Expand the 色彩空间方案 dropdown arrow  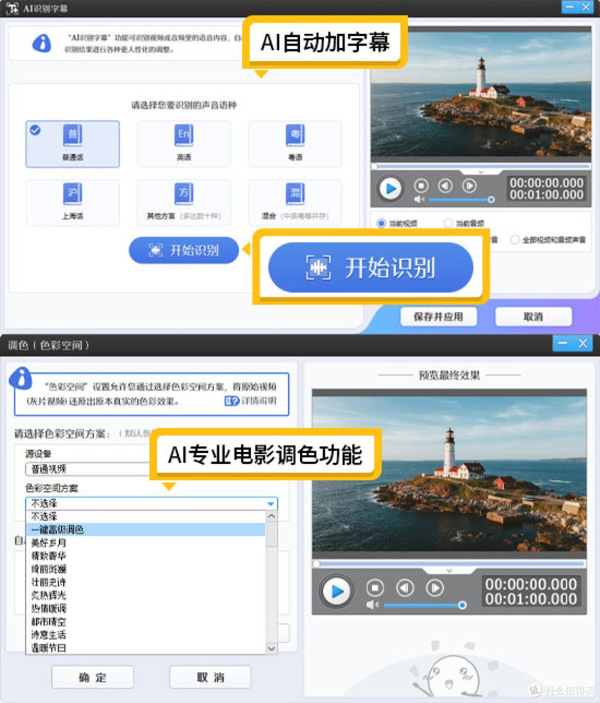point(271,503)
